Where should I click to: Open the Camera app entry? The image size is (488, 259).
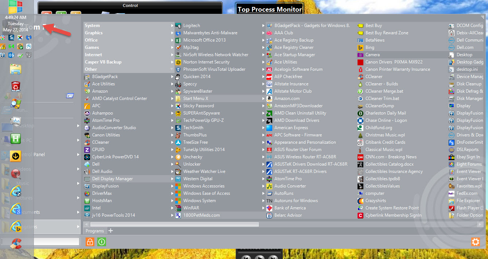coord(372,55)
